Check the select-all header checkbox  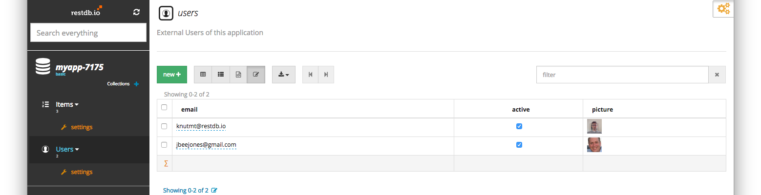pos(164,107)
